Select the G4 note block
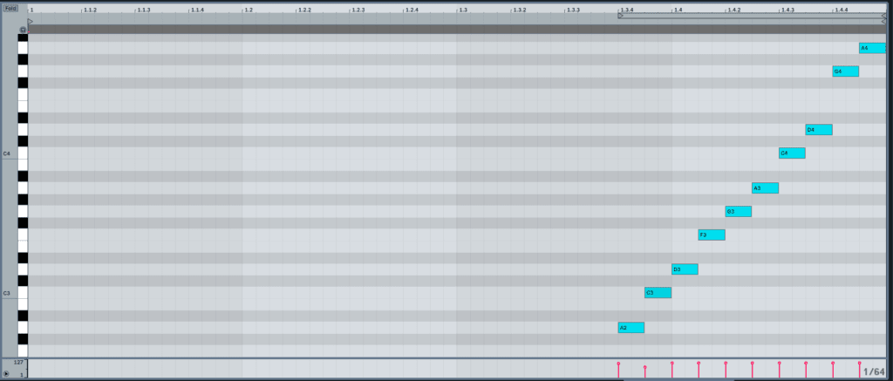 pyautogui.click(x=846, y=71)
